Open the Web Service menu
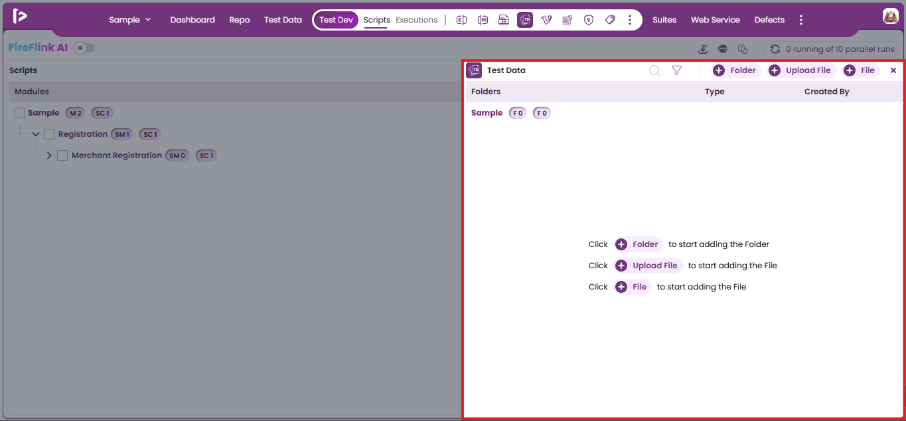This screenshot has width=906, height=421. click(716, 20)
